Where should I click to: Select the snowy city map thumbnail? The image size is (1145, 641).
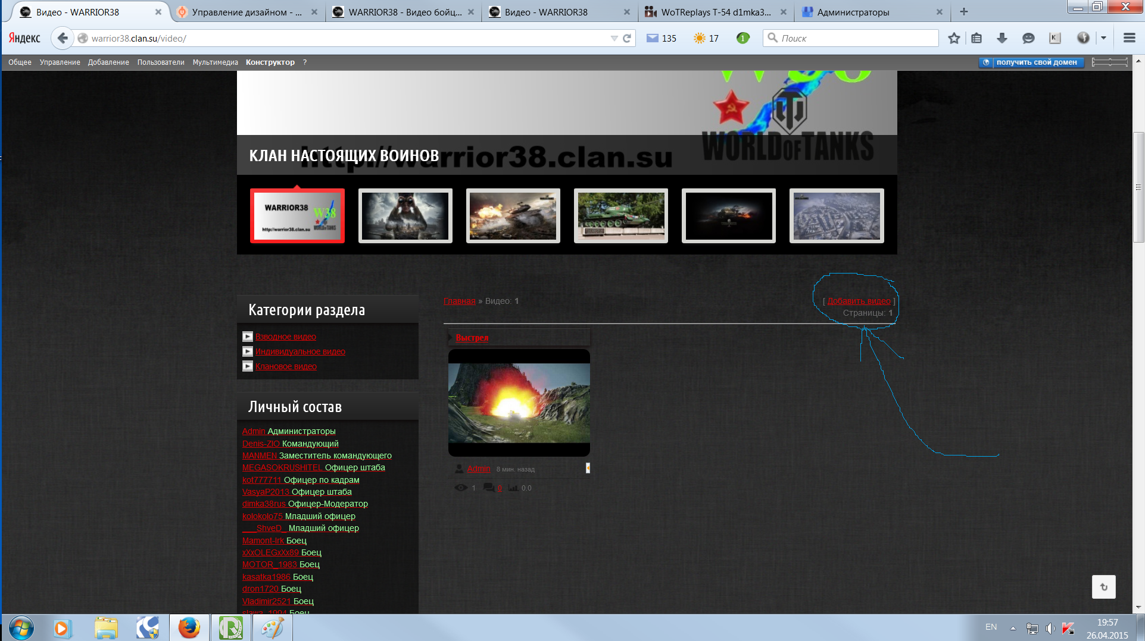click(836, 216)
